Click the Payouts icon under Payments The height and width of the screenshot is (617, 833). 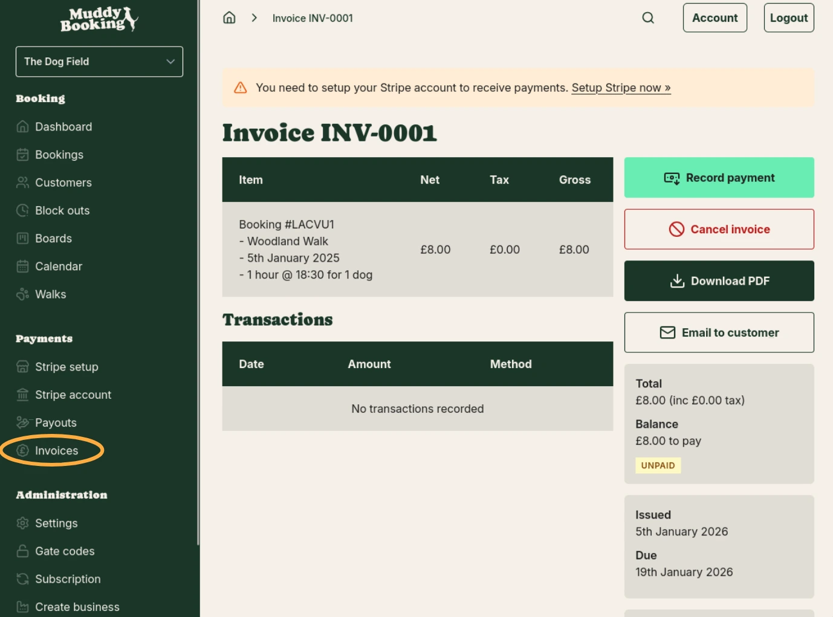click(22, 422)
